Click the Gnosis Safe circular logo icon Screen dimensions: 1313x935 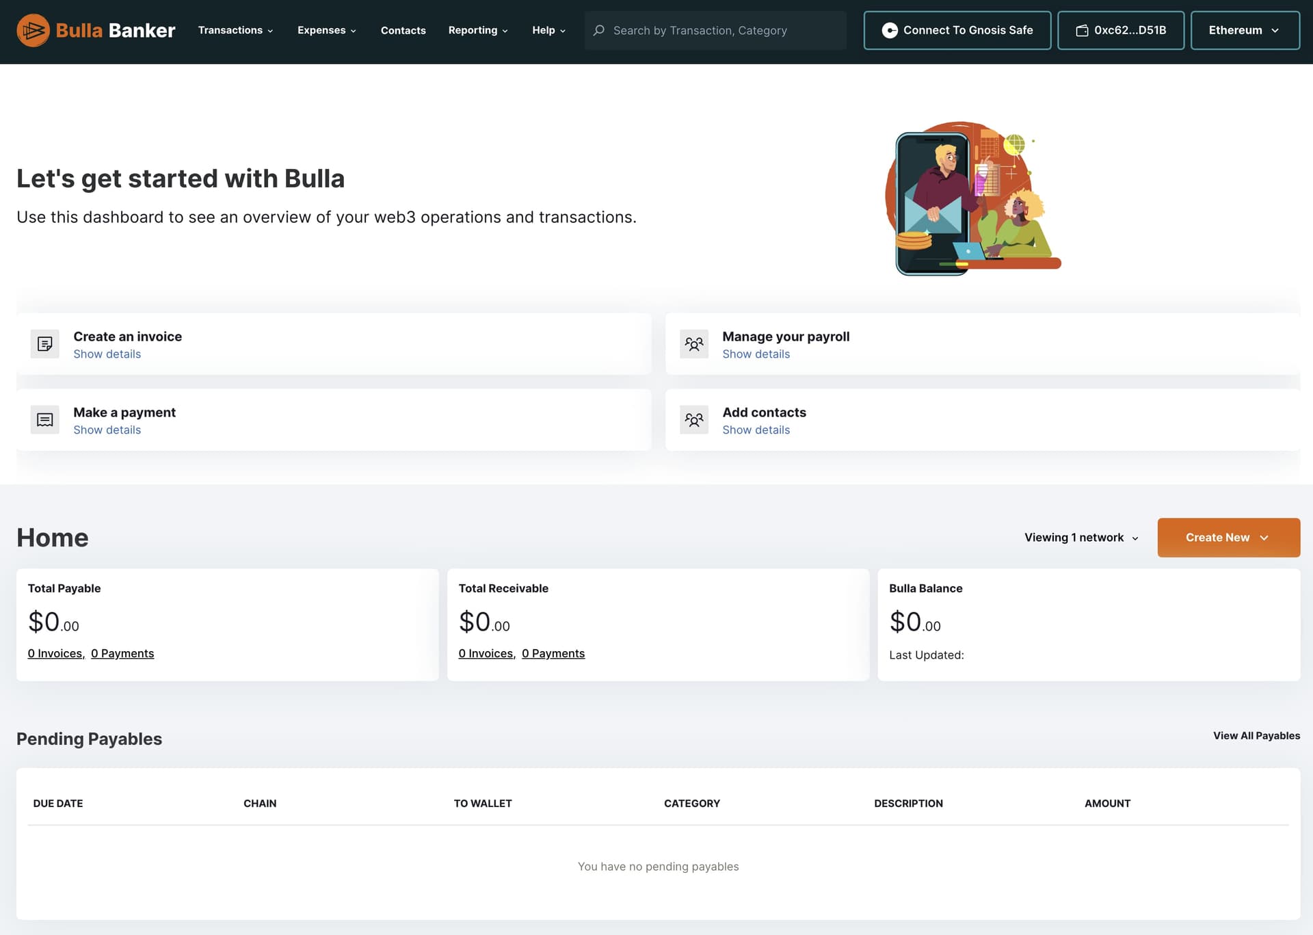tap(890, 30)
